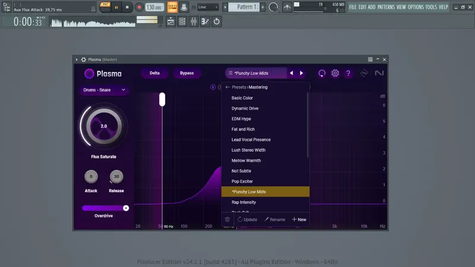Open the HELP menu
The width and height of the screenshot is (475, 267).
[444, 7]
